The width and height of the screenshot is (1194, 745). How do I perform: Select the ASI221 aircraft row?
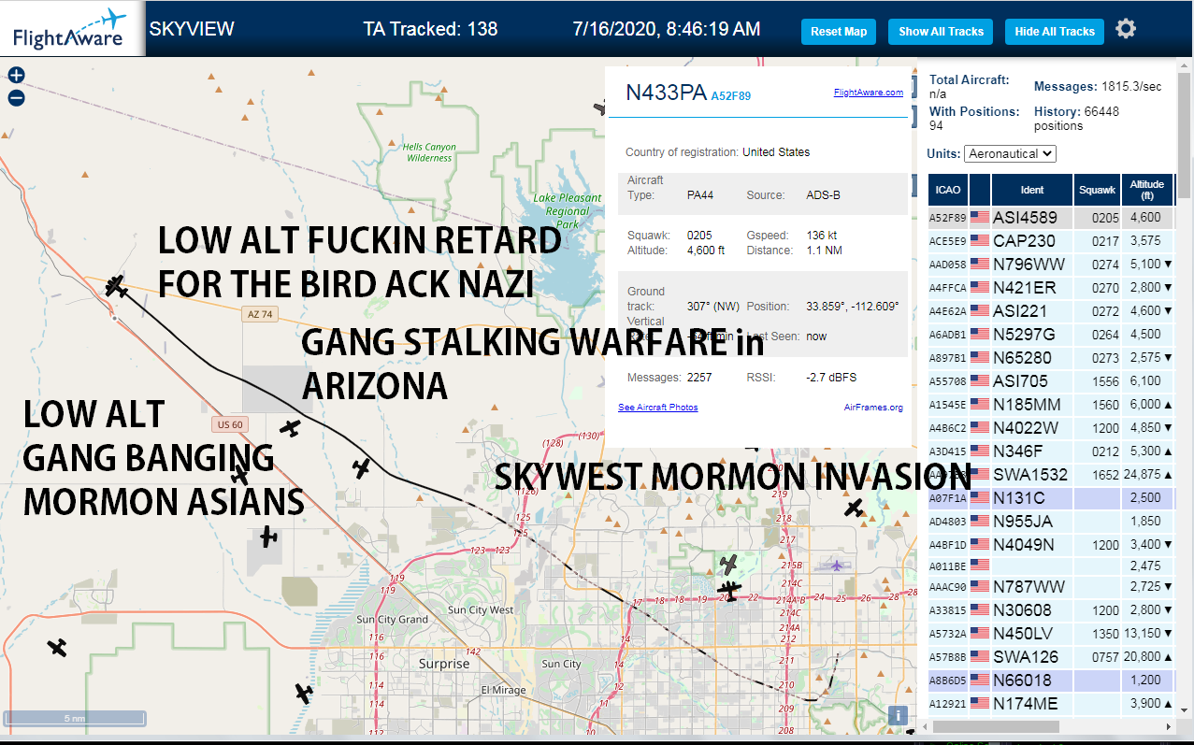1052,311
